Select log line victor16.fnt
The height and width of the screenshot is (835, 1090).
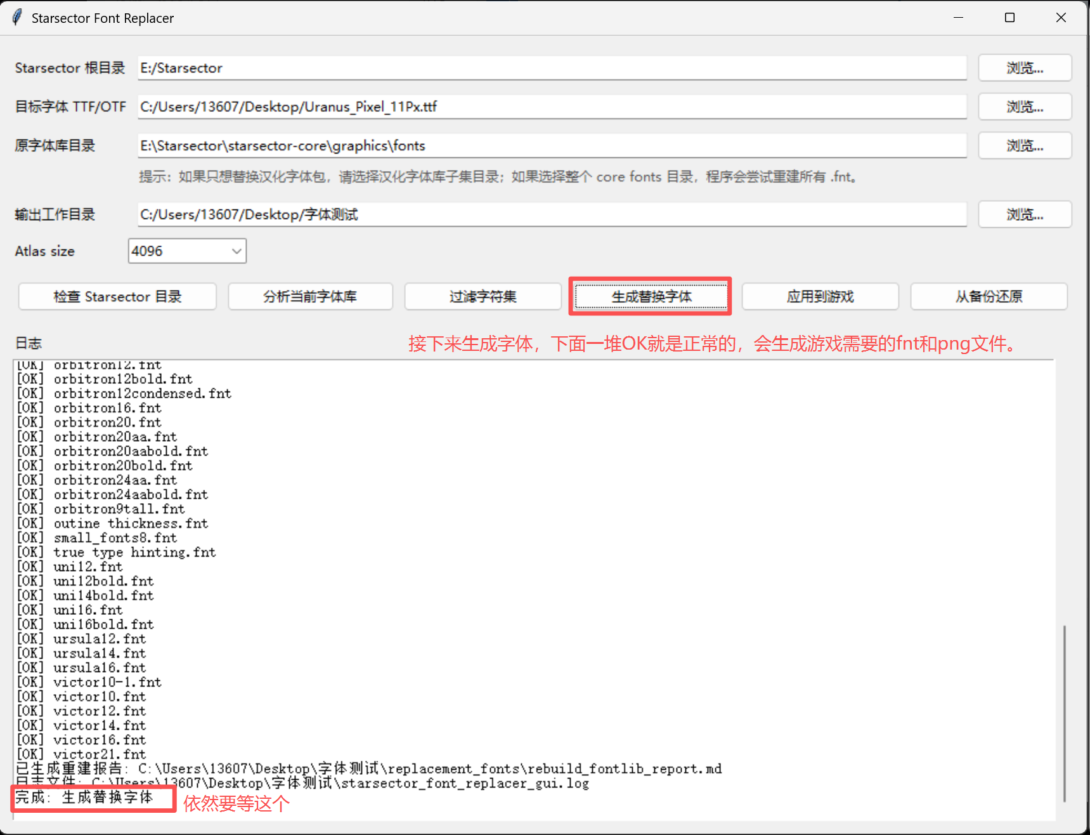(81, 740)
